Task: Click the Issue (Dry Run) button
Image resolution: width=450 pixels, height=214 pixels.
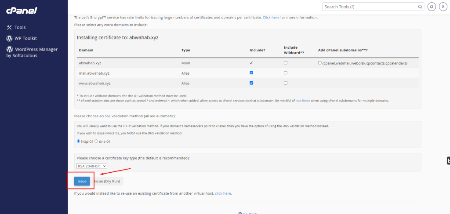Action: click(x=108, y=181)
